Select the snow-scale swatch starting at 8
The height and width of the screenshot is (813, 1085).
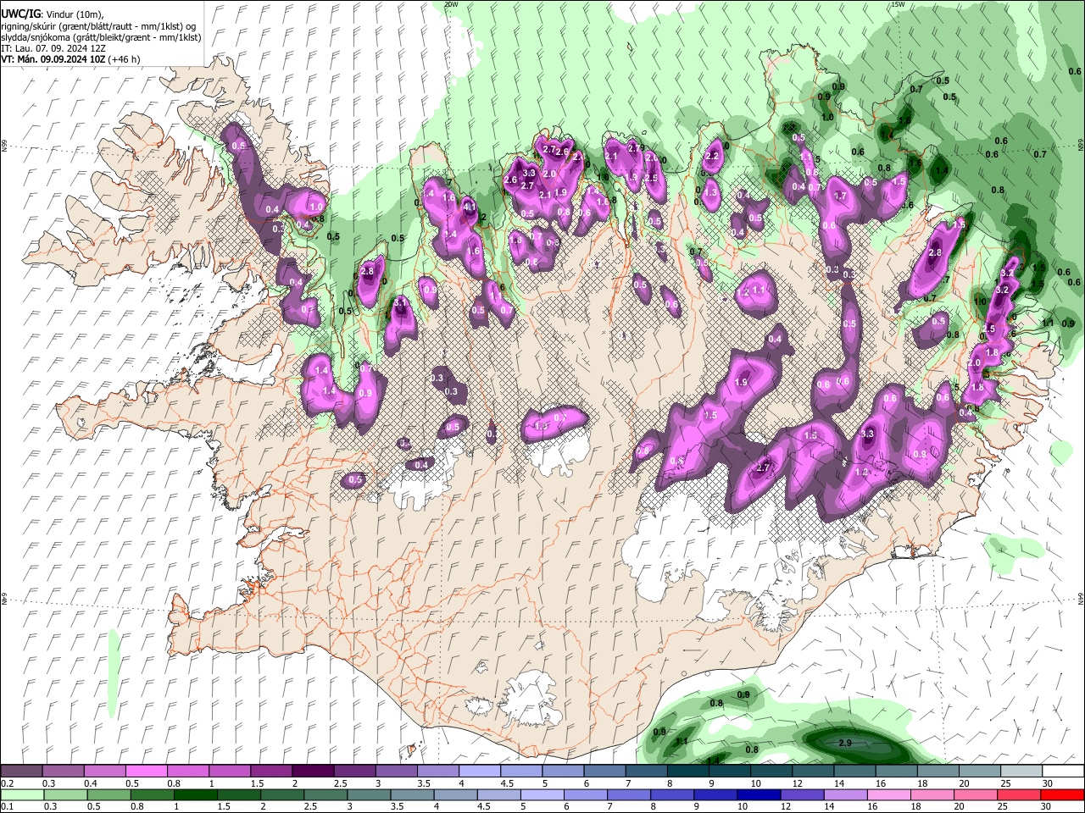[x=687, y=772]
